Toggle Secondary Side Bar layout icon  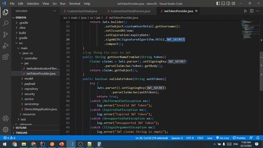[x=228, y=4]
